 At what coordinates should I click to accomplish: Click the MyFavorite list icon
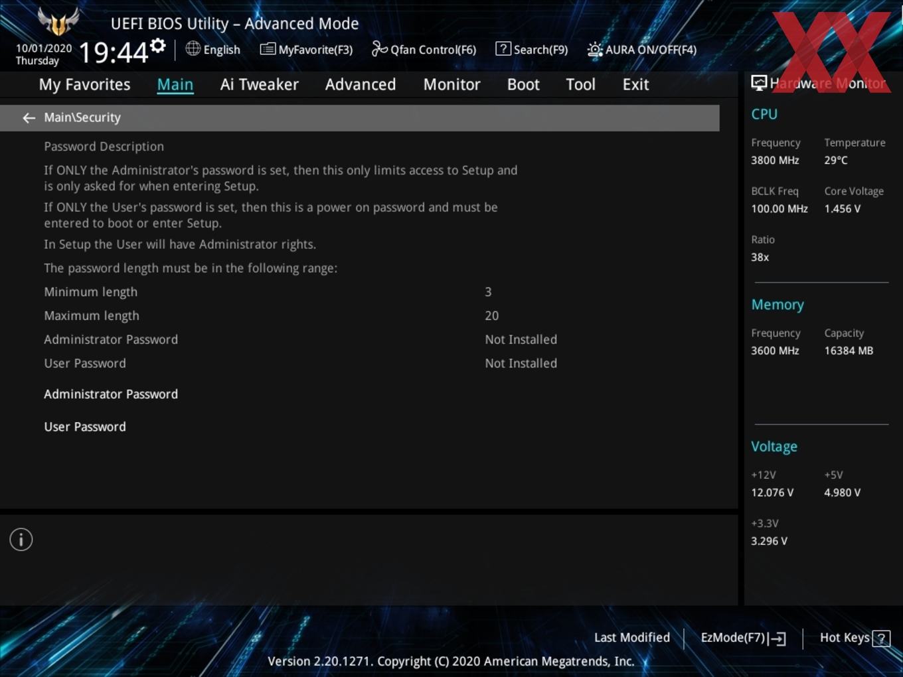pyautogui.click(x=268, y=49)
